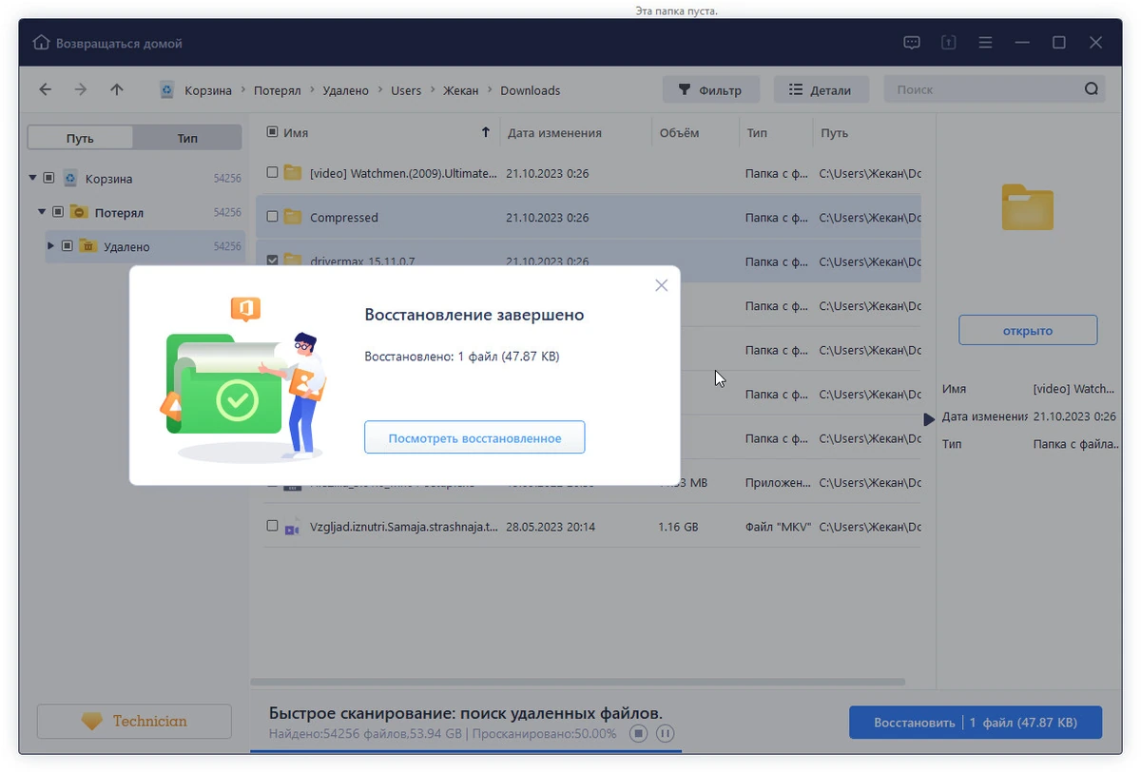Sort by the Объём column header
The width and height of the screenshot is (1141, 773).
coord(679,133)
